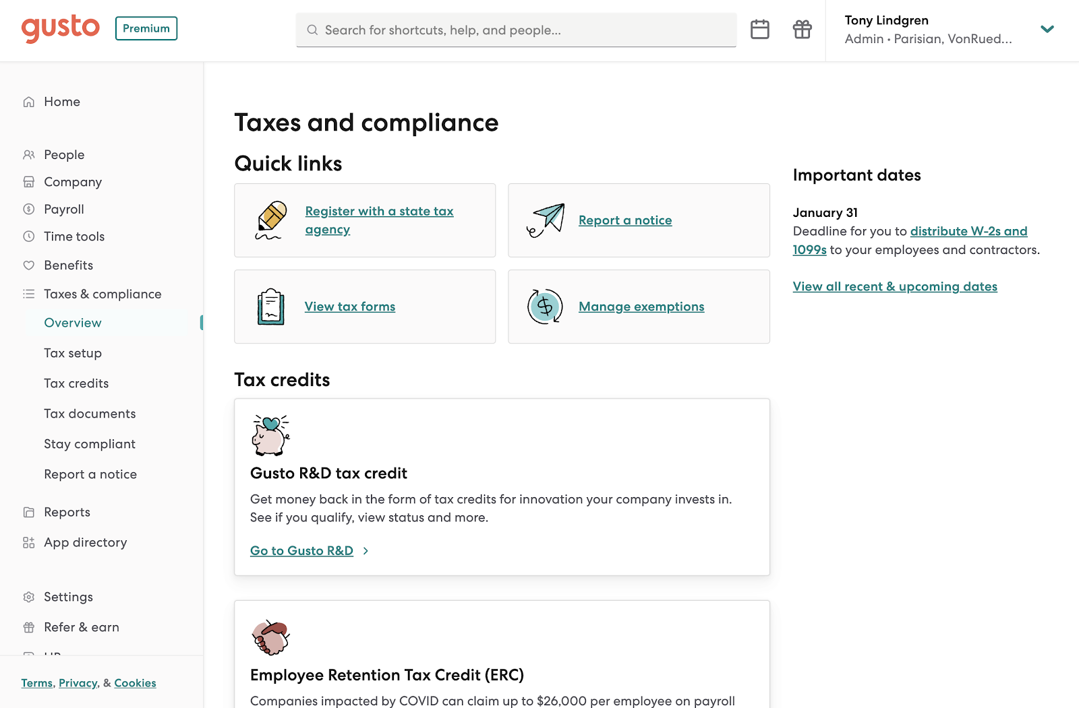Click the Refer & earn gift icon
This screenshot has height=708, width=1079.
[29, 627]
